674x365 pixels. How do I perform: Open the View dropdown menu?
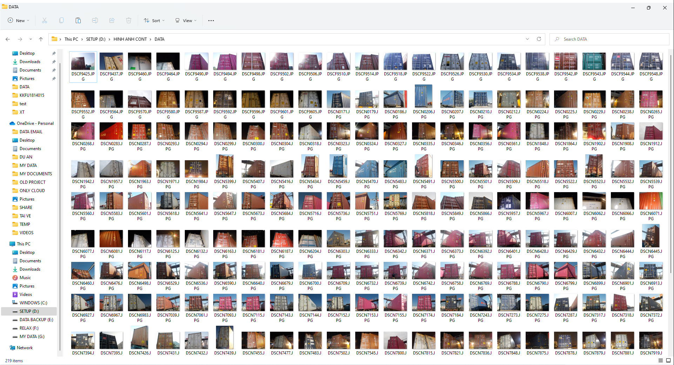coord(186,21)
